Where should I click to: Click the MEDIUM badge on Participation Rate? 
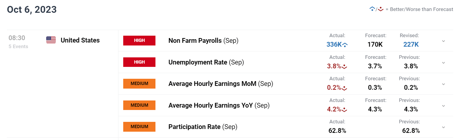(139, 127)
